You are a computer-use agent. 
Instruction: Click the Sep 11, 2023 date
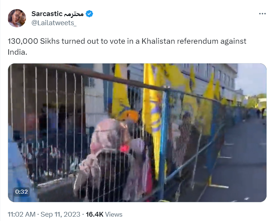[60, 214]
